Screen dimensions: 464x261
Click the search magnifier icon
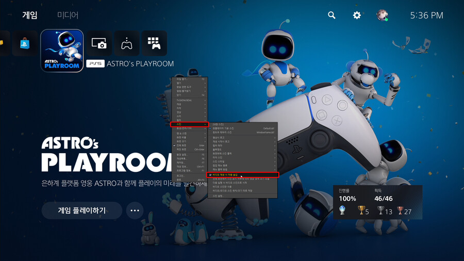coord(332,15)
